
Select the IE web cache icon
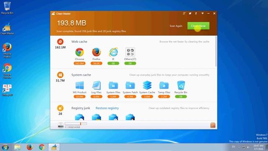[113, 52]
